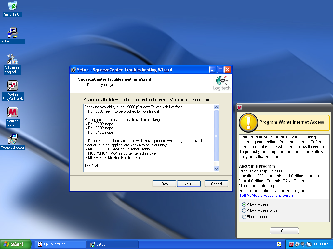Open the Recycle Bin desktop icon
The width and height of the screenshot is (333, 249).
coord(12,6)
